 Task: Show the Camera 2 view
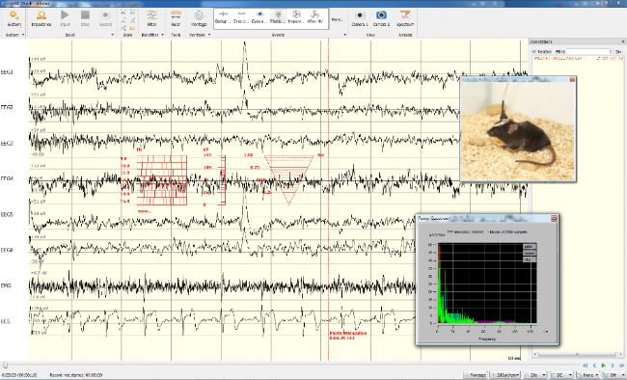pos(381,18)
